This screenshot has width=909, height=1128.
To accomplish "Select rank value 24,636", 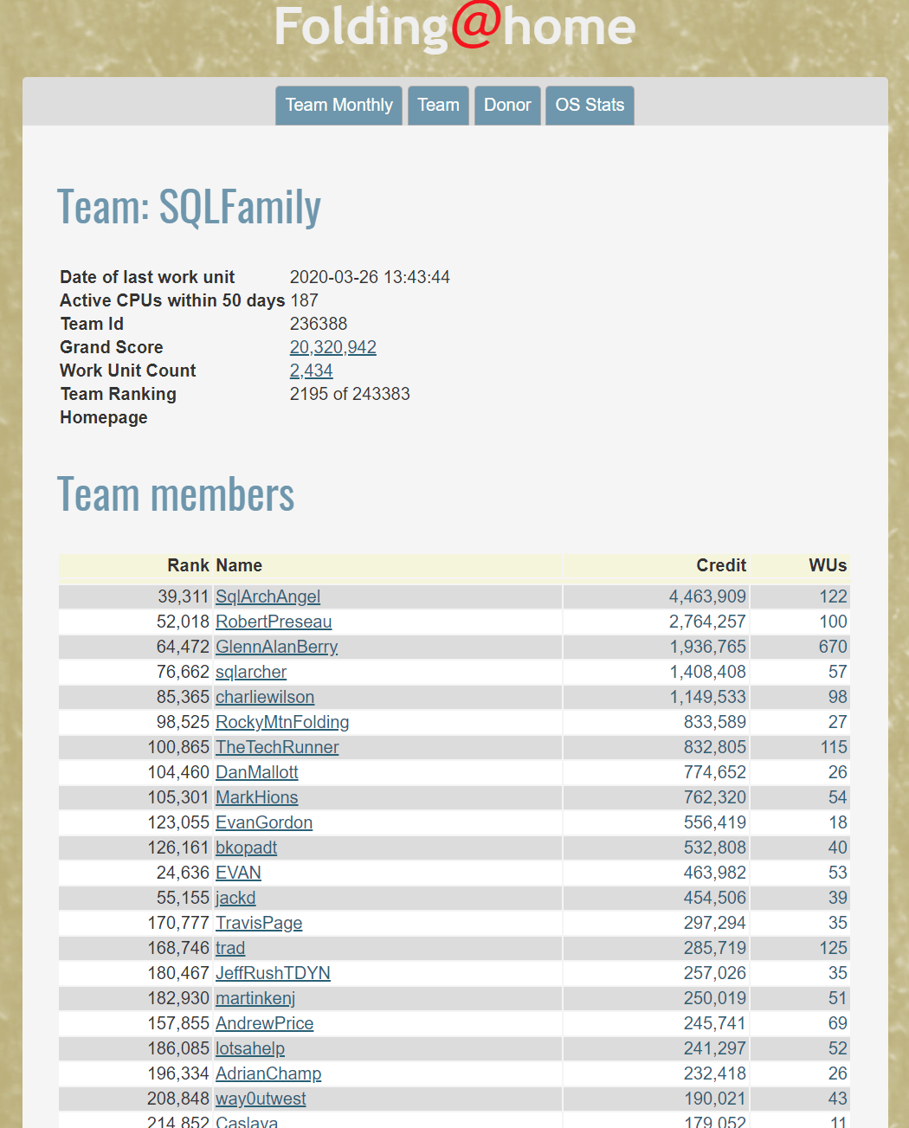I will [x=183, y=873].
